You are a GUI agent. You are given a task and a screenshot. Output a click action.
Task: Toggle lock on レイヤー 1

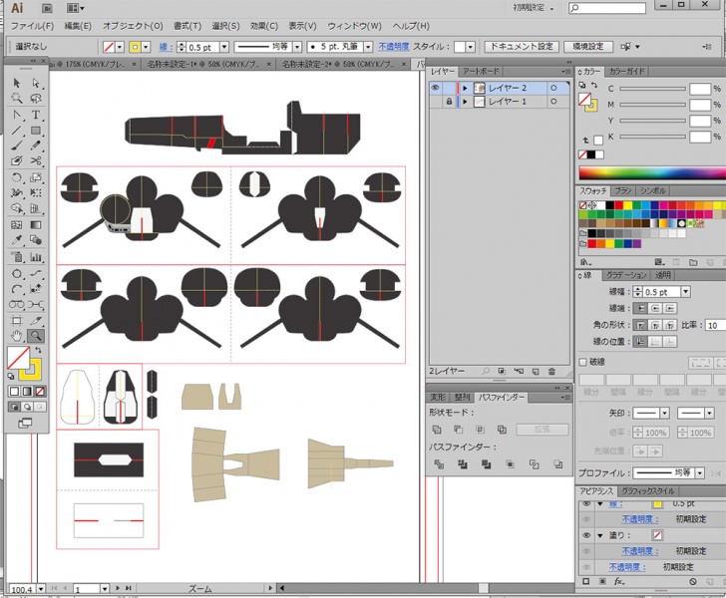pos(449,102)
